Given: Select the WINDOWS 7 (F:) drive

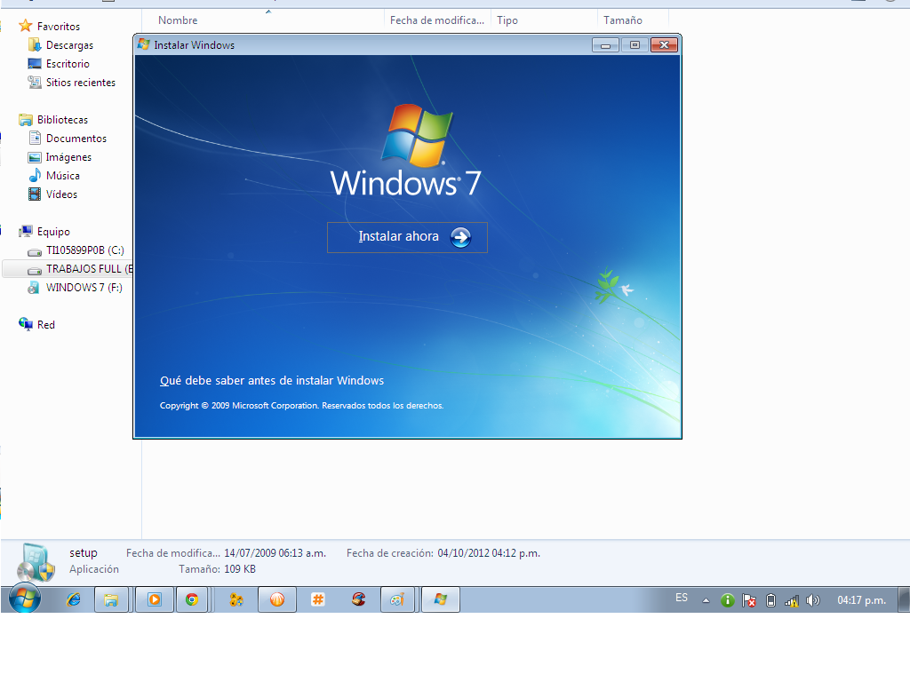Looking at the screenshot, I should [x=84, y=287].
